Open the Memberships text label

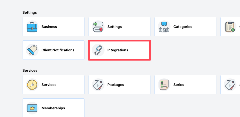point(53,108)
